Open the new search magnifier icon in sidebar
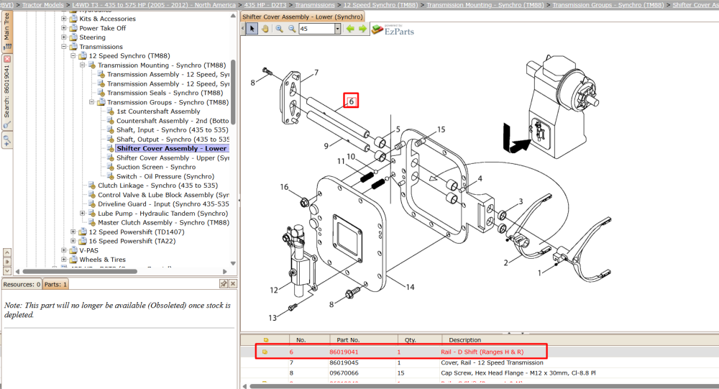Image resolution: width=719 pixels, height=389 pixels. click(7, 140)
